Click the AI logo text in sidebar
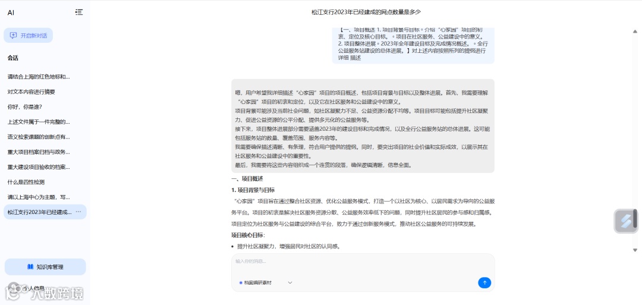642x305 pixels. (11, 12)
